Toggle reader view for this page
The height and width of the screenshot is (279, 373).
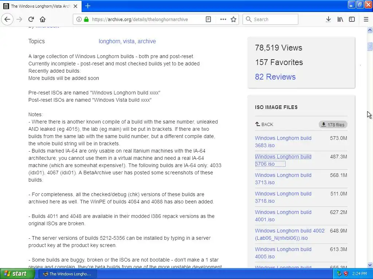tap(208, 19)
